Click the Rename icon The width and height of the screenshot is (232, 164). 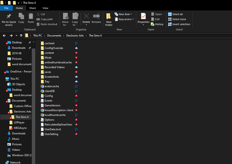pos(96,16)
